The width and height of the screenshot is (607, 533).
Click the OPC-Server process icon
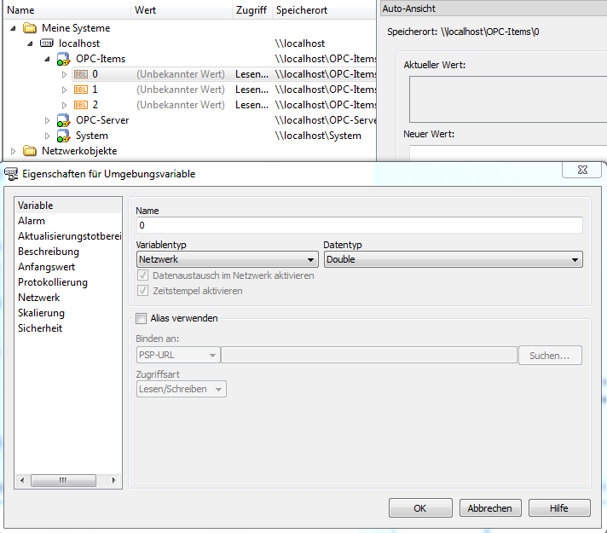pos(63,120)
